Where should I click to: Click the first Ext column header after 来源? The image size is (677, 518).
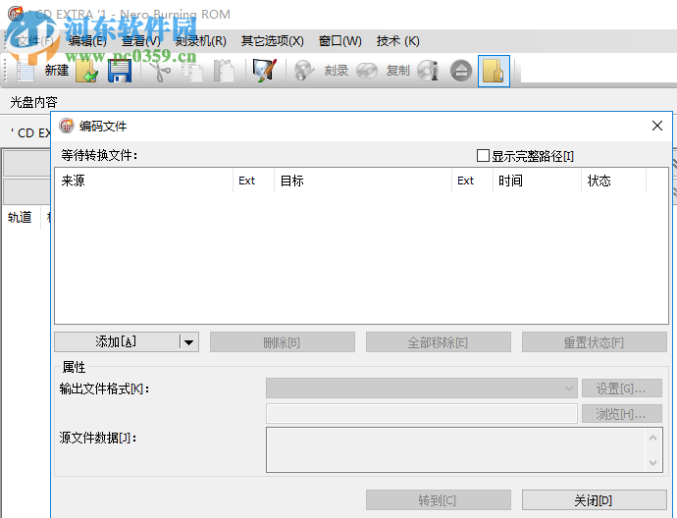pos(253,181)
